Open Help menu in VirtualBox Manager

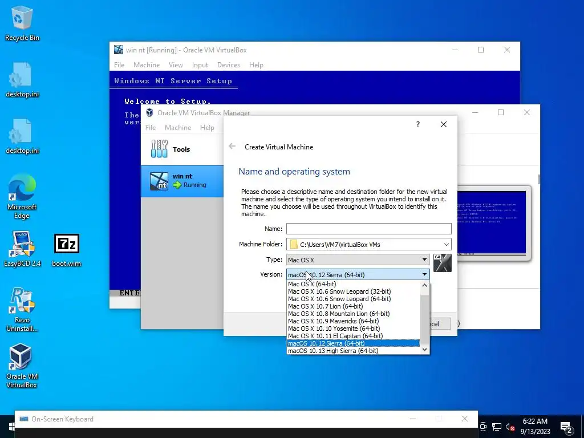click(207, 127)
